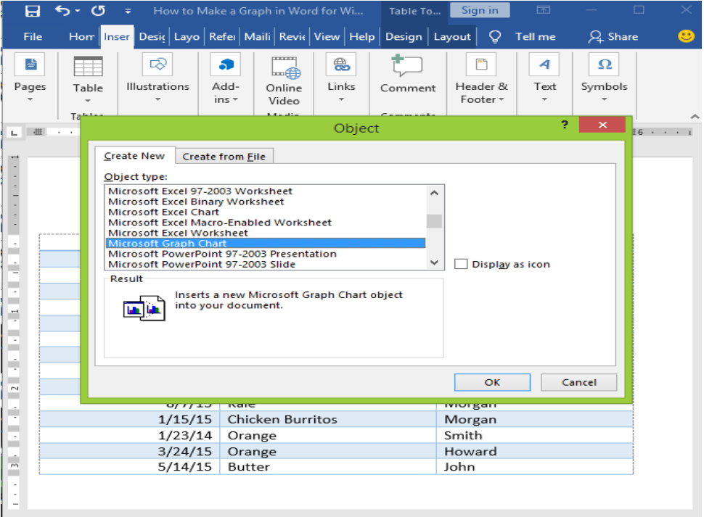This screenshot has height=517, width=704.
Task: Select Microsoft Excel 97-2003 Worksheet
Action: pyautogui.click(x=266, y=191)
